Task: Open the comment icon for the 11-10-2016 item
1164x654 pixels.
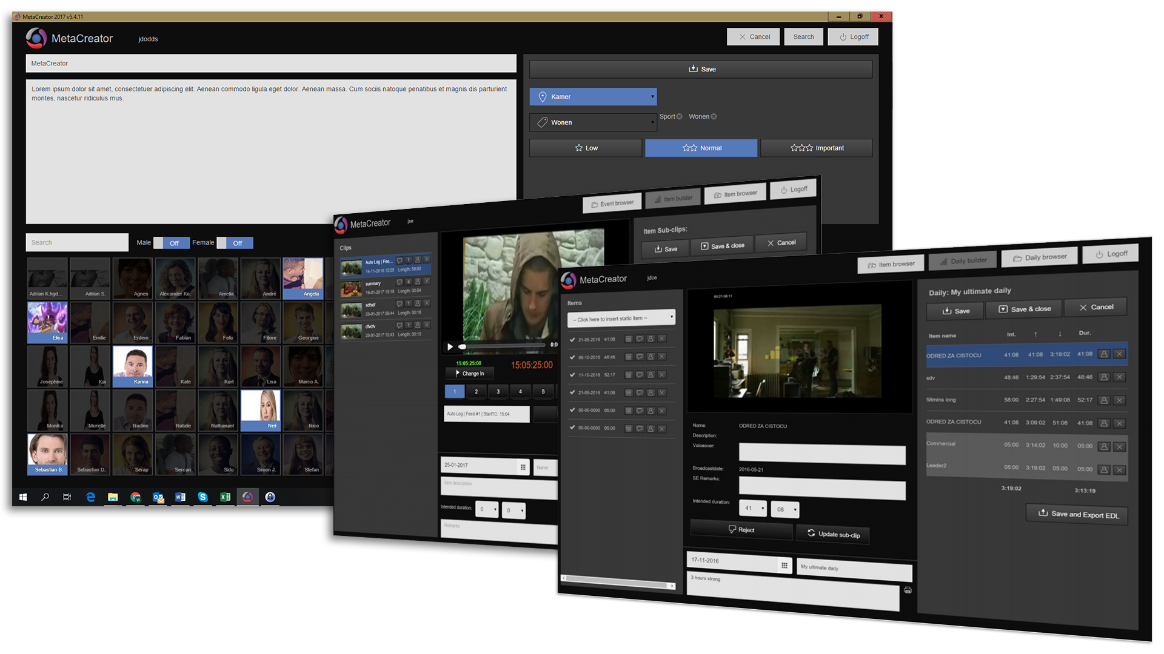Action: point(639,375)
